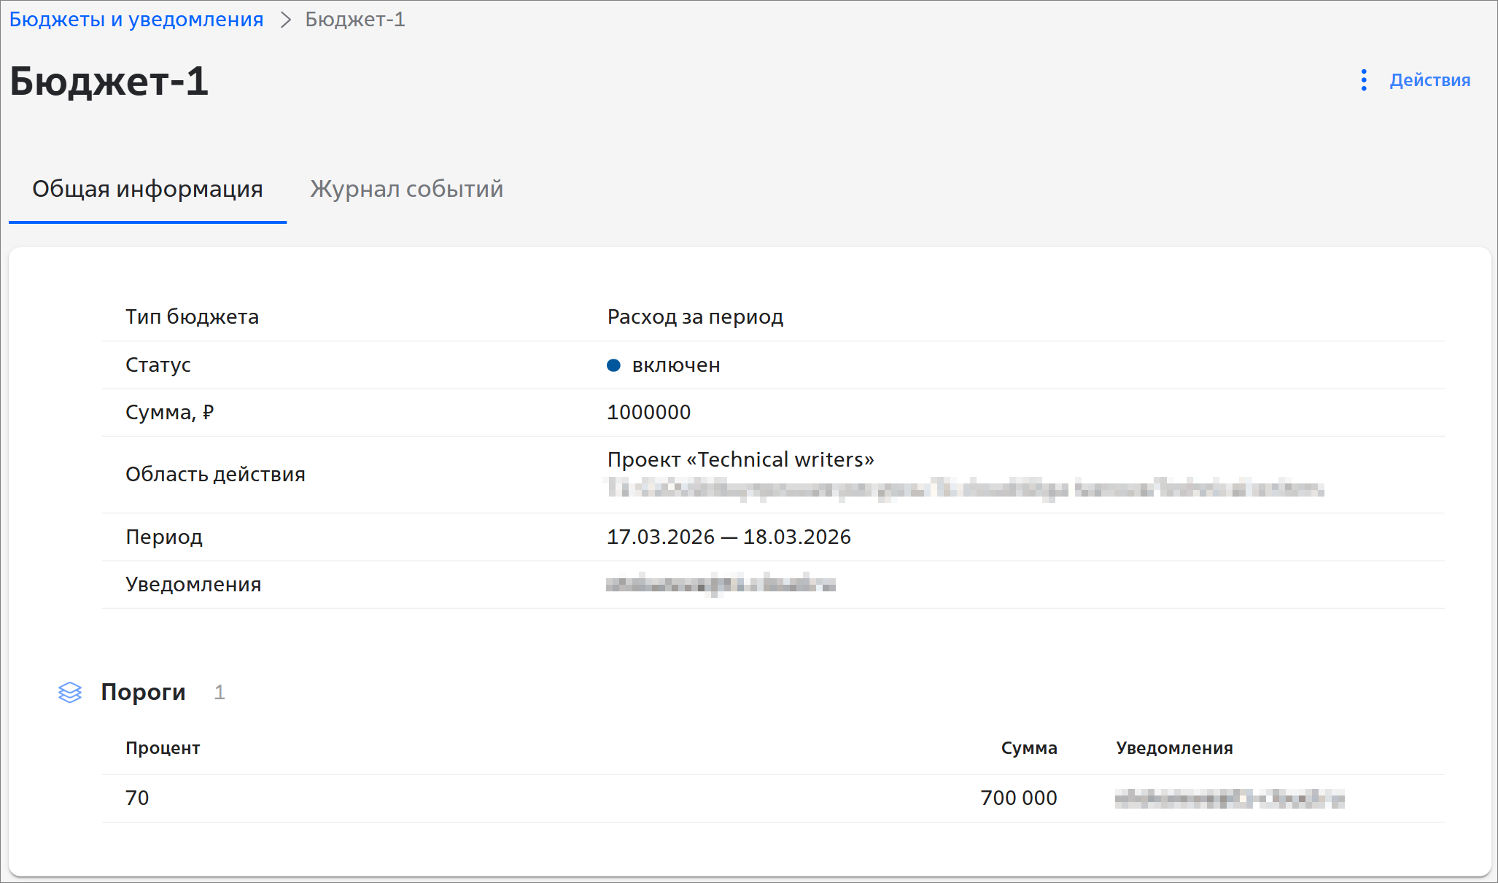Select the Общая информация tab
The width and height of the screenshot is (1498, 883).
(147, 189)
